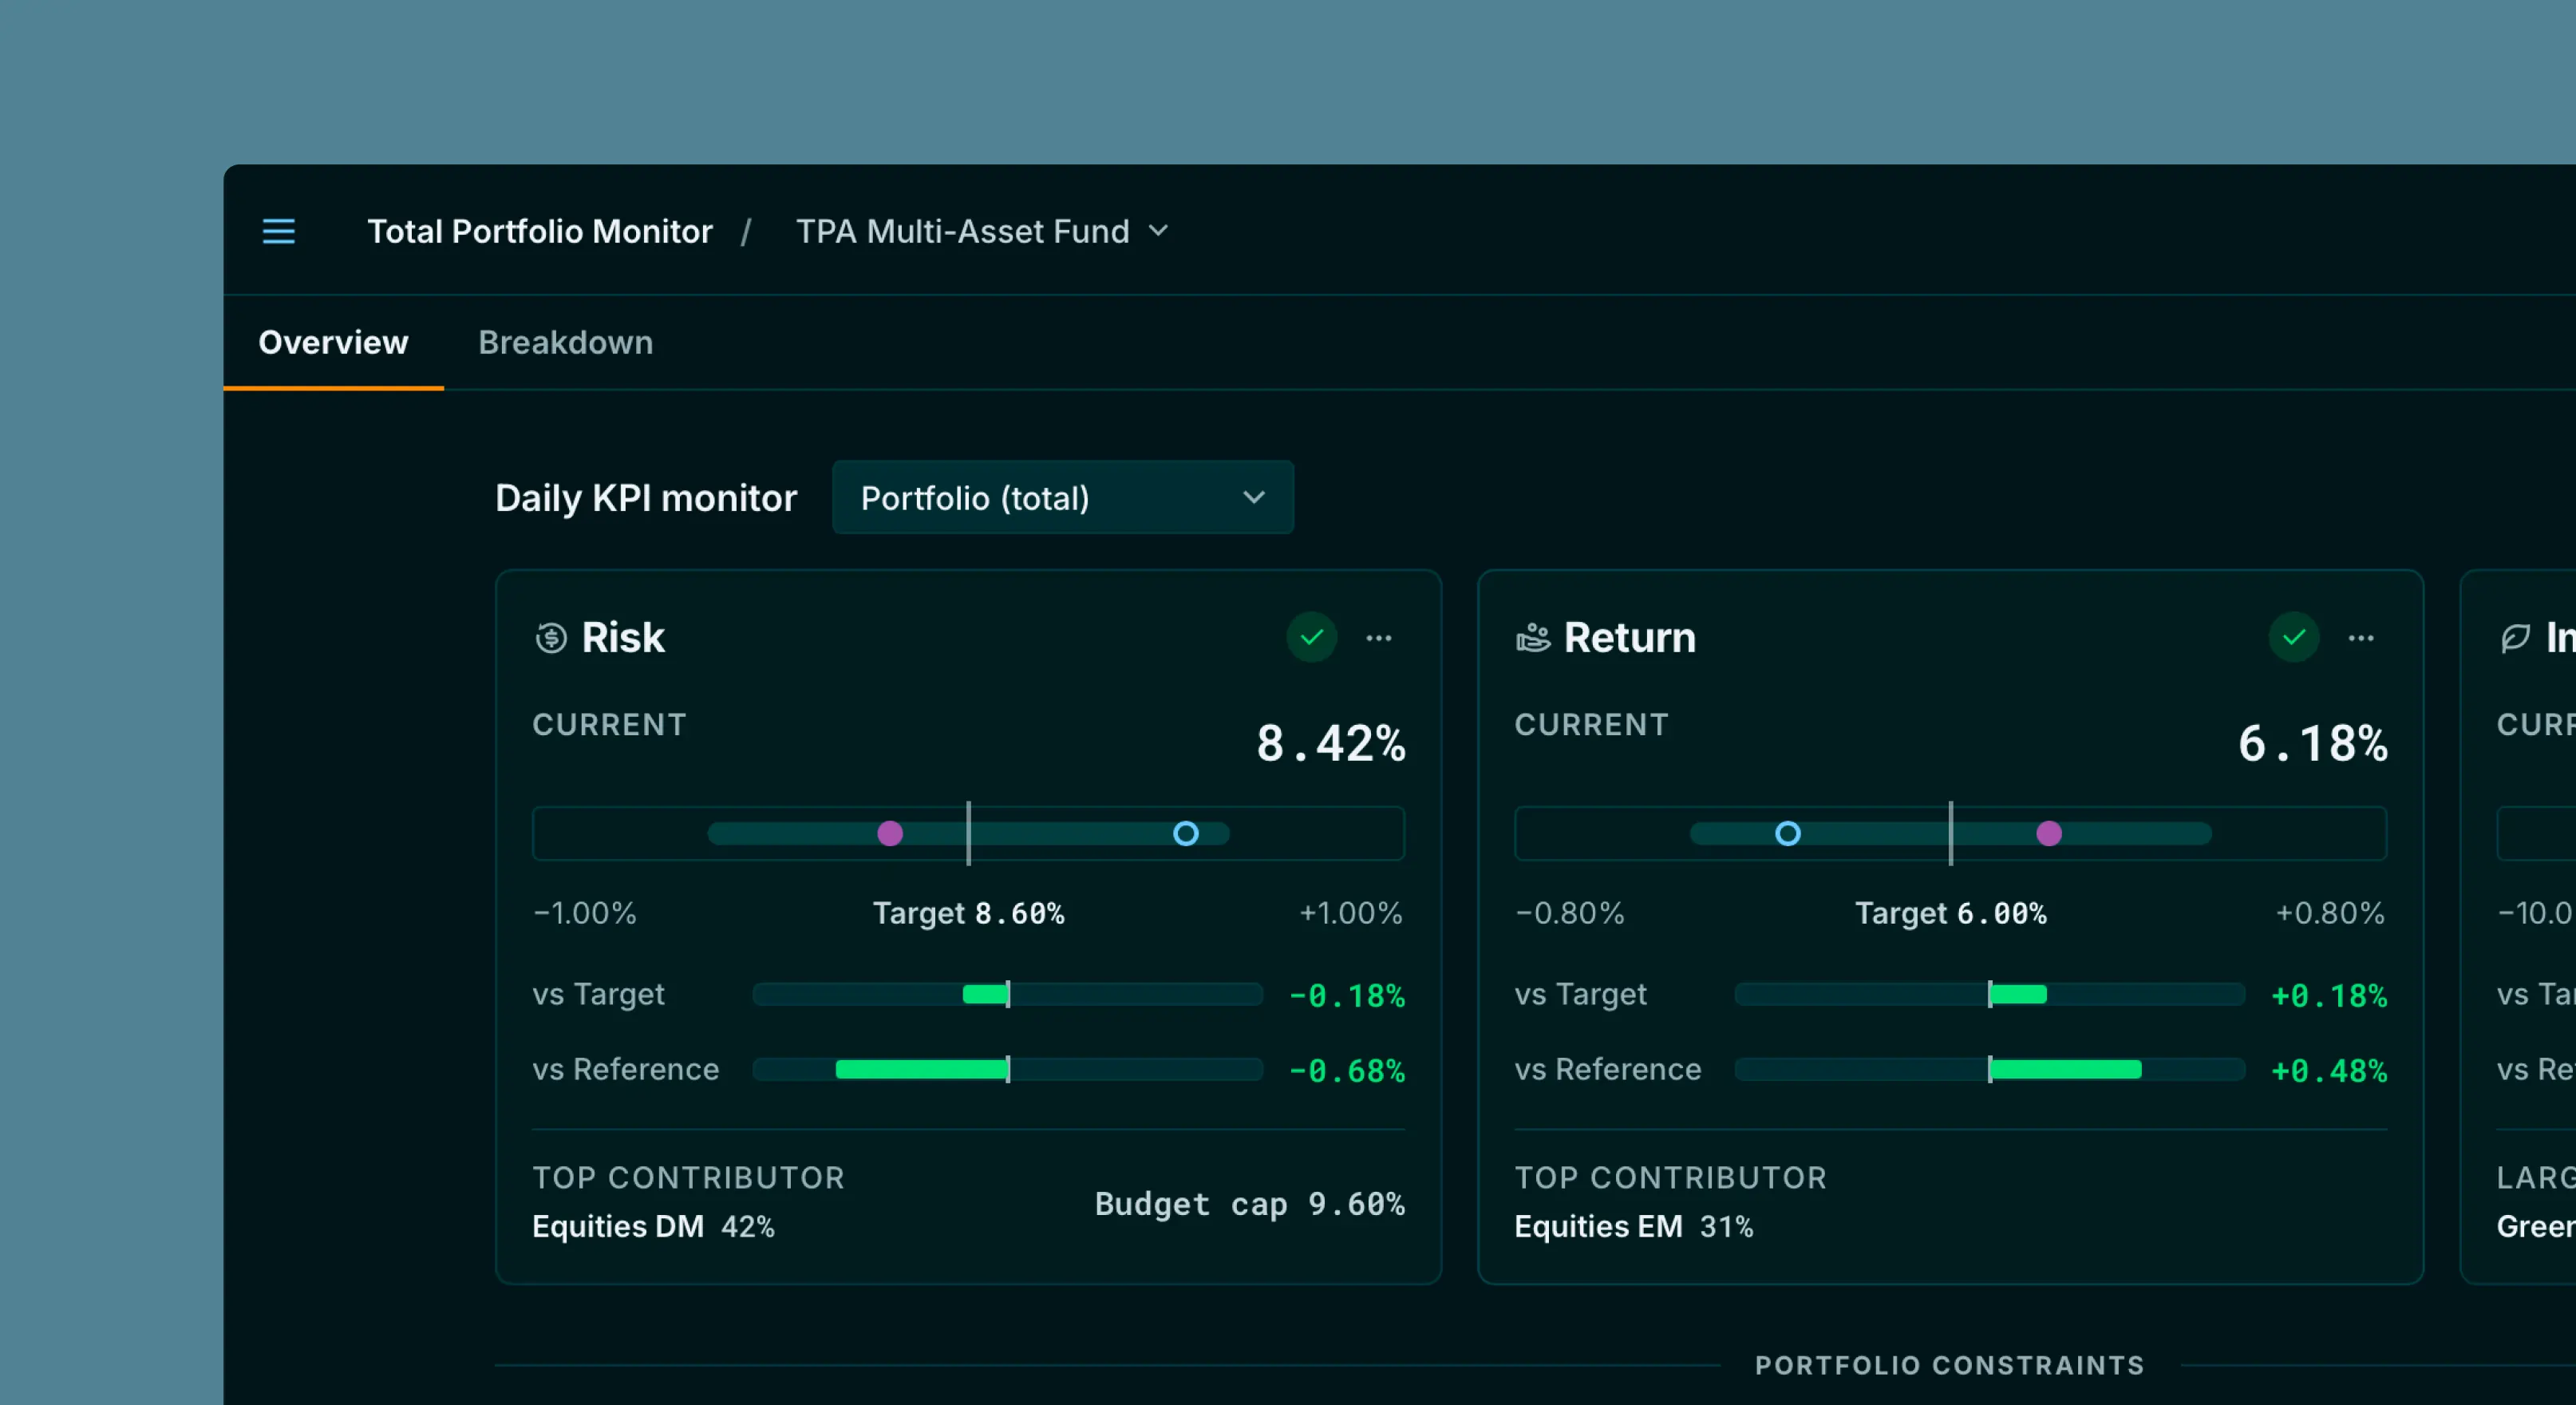Click the blue ring marker on Risk range
Screen dimensions: 2576x1405
pos(1186,833)
